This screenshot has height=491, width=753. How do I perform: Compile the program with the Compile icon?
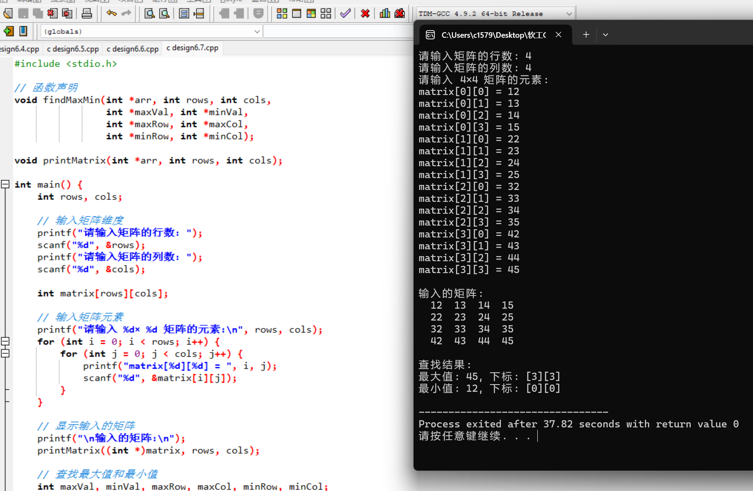point(282,14)
